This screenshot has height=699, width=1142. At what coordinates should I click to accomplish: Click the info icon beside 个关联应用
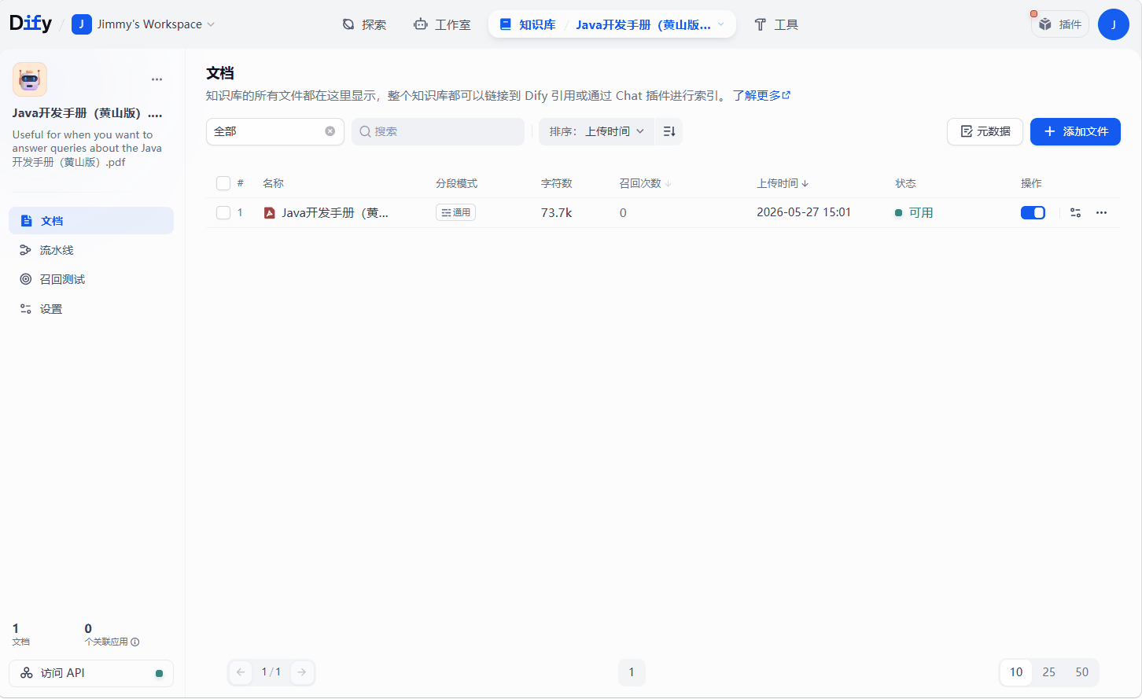(x=135, y=642)
